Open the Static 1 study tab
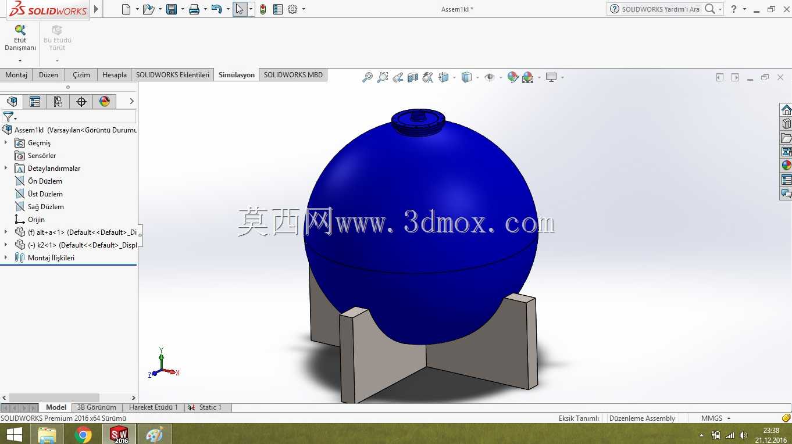Image resolution: width=792 pixels, height=444 pixels. tap(209, 407)
